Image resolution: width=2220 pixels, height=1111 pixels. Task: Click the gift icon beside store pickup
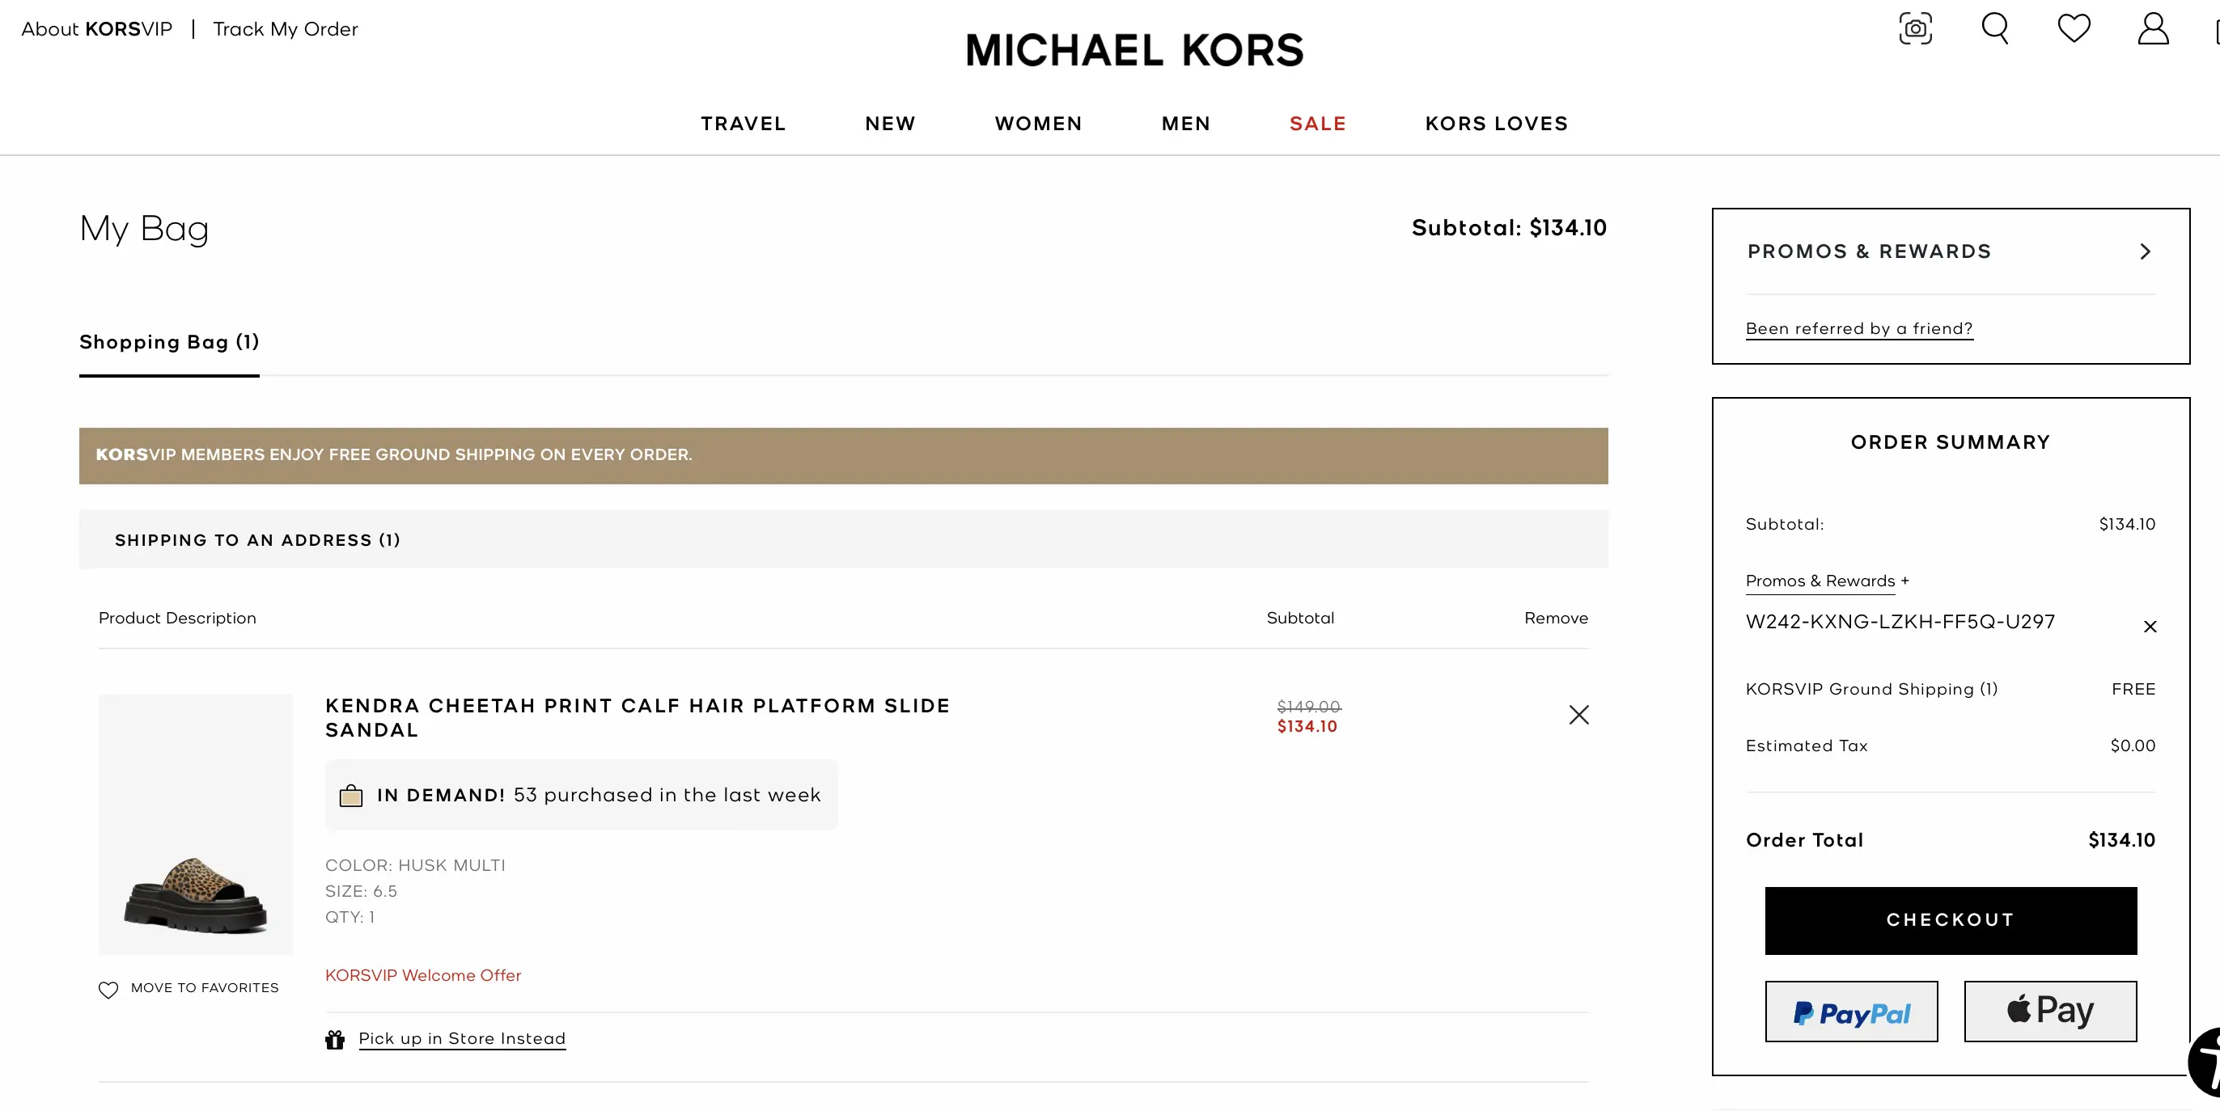(x=334, y=1040)
